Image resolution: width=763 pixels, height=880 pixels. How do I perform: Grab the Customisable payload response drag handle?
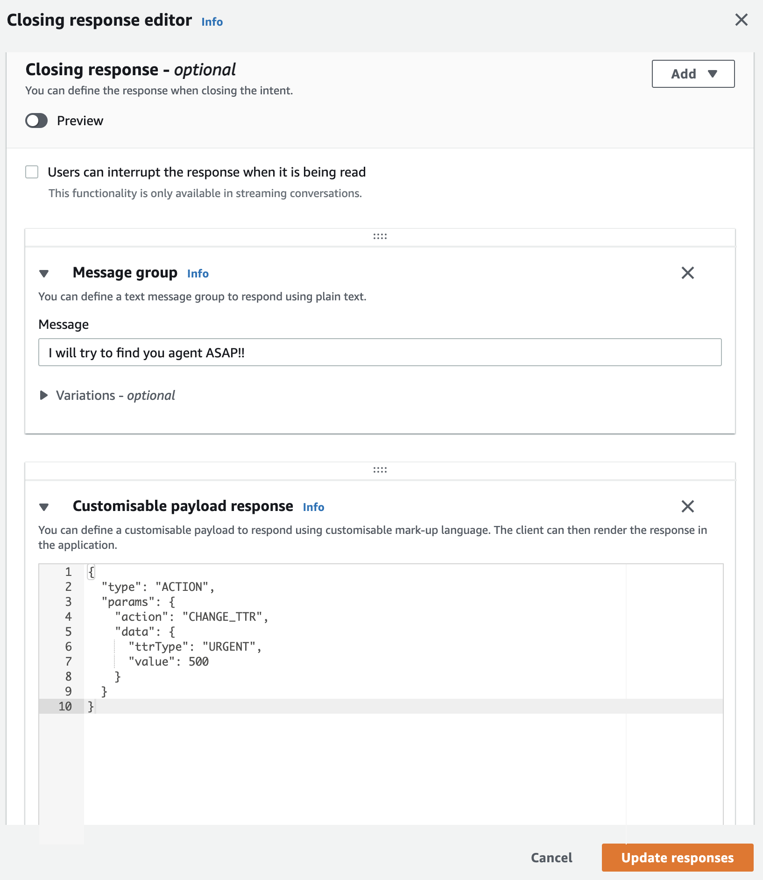pyautogui.click(x=380, y=470)
